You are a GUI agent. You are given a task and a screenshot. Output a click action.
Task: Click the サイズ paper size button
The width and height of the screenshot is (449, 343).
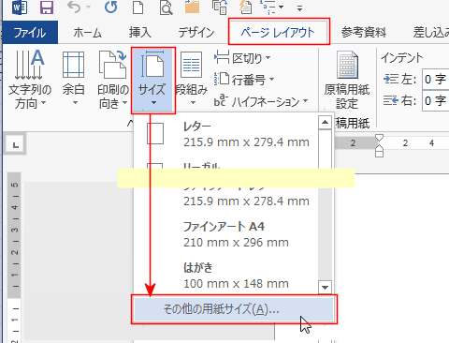(152, 81)
